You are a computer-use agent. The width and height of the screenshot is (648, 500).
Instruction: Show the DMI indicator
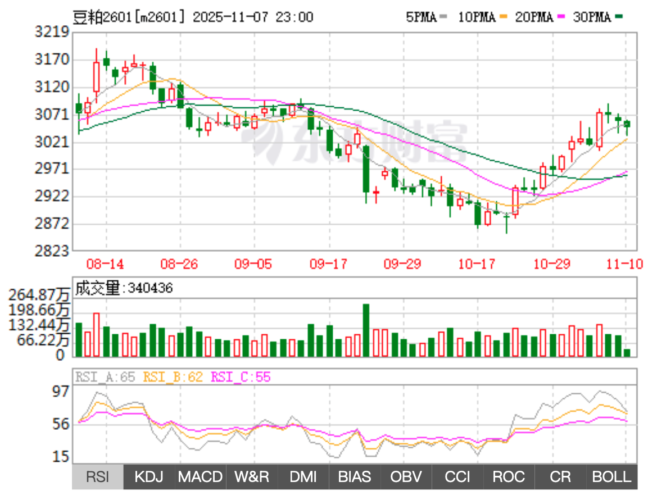(x=303, y=477)
